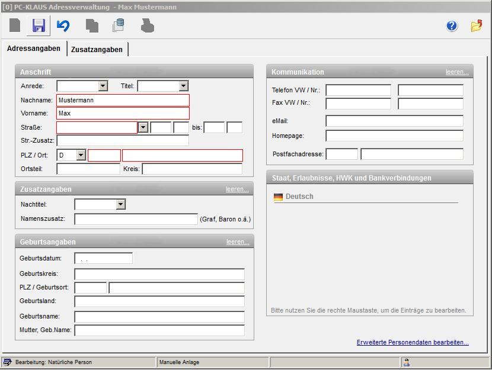Click the blue undo arrow icon
Image resolution: width=492 pixels, height=370 pixels.
click(63, 25)
